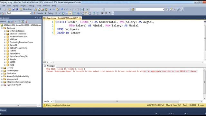Click the Cut scissors icon

[50, 9]
